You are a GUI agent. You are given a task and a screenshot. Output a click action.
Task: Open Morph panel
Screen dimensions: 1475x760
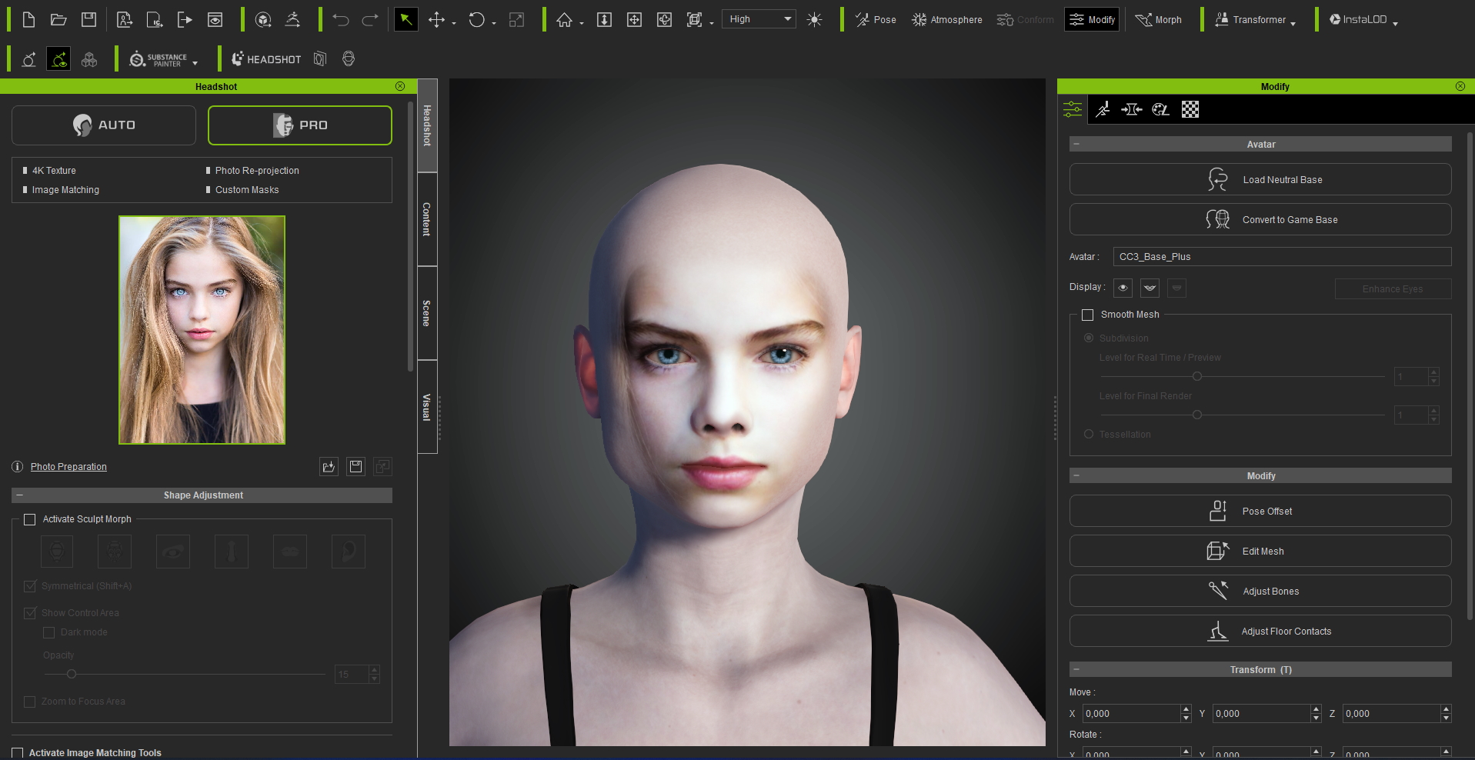(x=1159, y=20)
